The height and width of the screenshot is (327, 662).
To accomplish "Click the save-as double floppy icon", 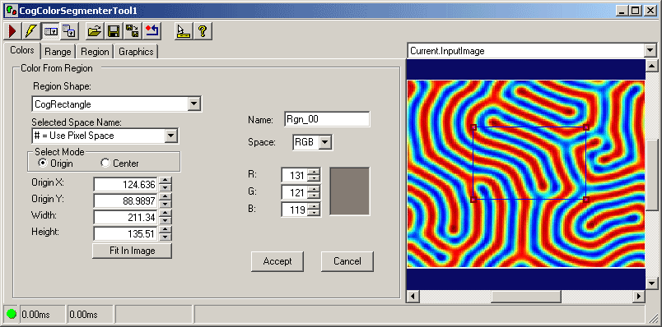I will click(x=133, y=31).
